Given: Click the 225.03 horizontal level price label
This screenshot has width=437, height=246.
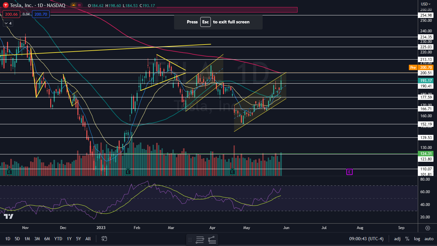Looking at the screenshot, I should 426,47.
